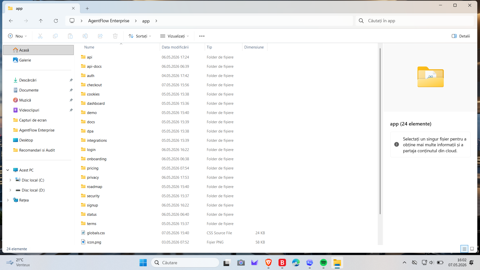480x270 pixels.
Task: Toggle the Detalii details pane
Action: click(461, 36)
